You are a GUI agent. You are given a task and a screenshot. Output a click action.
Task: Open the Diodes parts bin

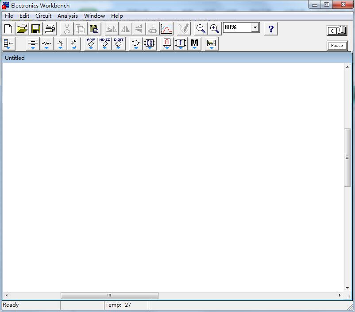point(60,44)
